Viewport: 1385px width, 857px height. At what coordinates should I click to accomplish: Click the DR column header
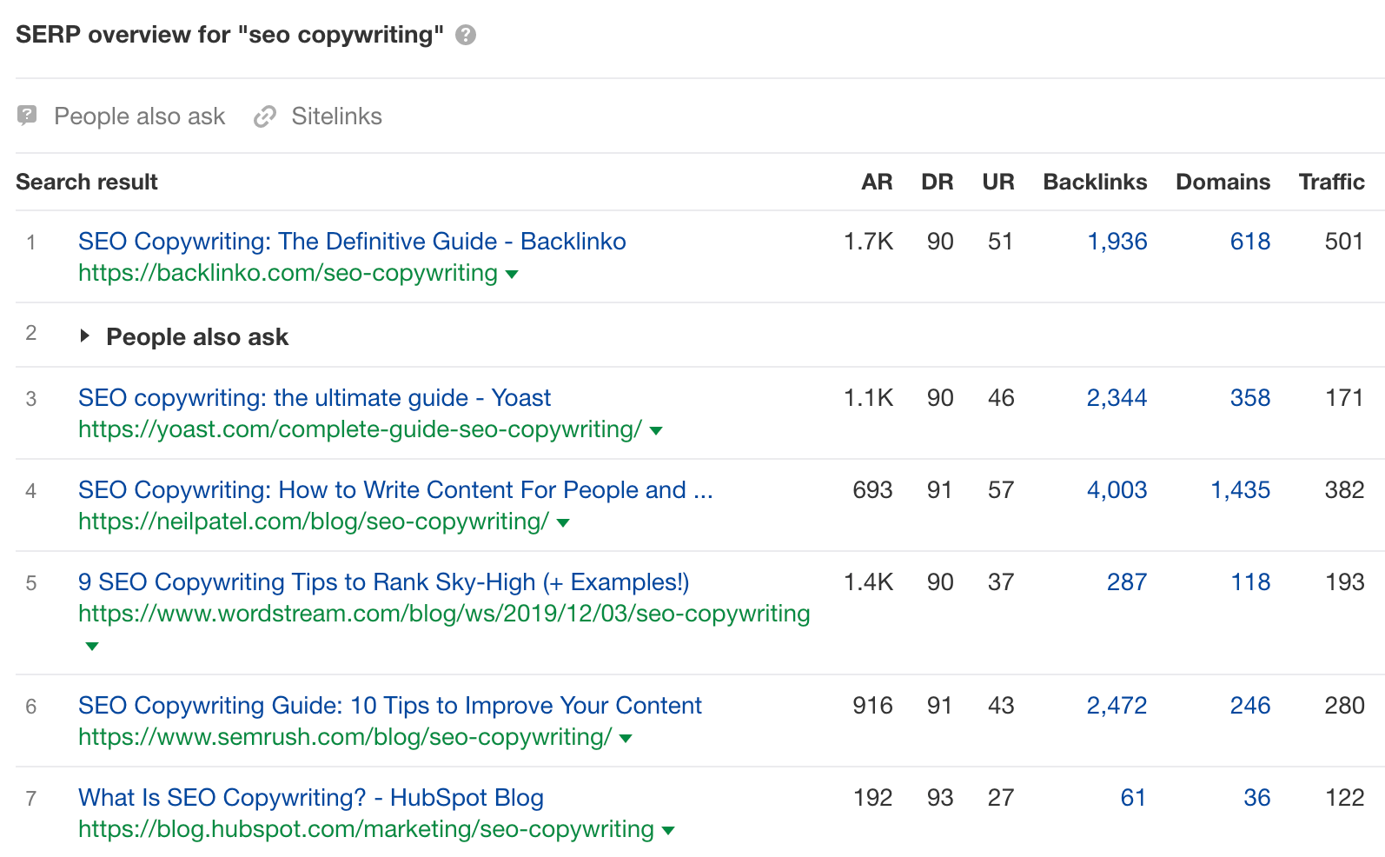click(x=938, y=182)
